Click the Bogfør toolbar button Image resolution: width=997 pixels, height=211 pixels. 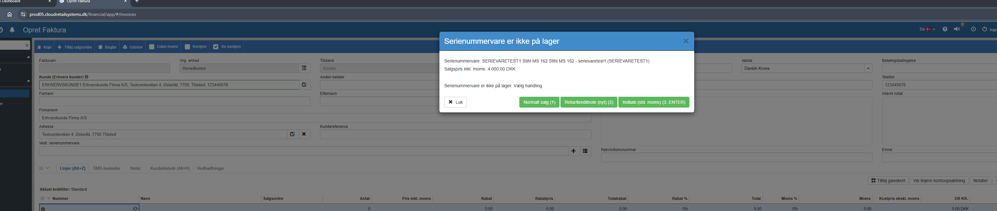click(107, 47)
